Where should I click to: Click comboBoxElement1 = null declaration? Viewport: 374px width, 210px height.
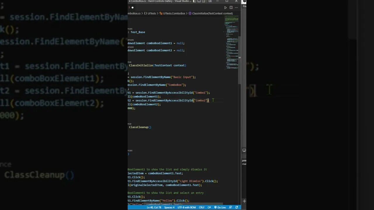[x=156, y=43]
